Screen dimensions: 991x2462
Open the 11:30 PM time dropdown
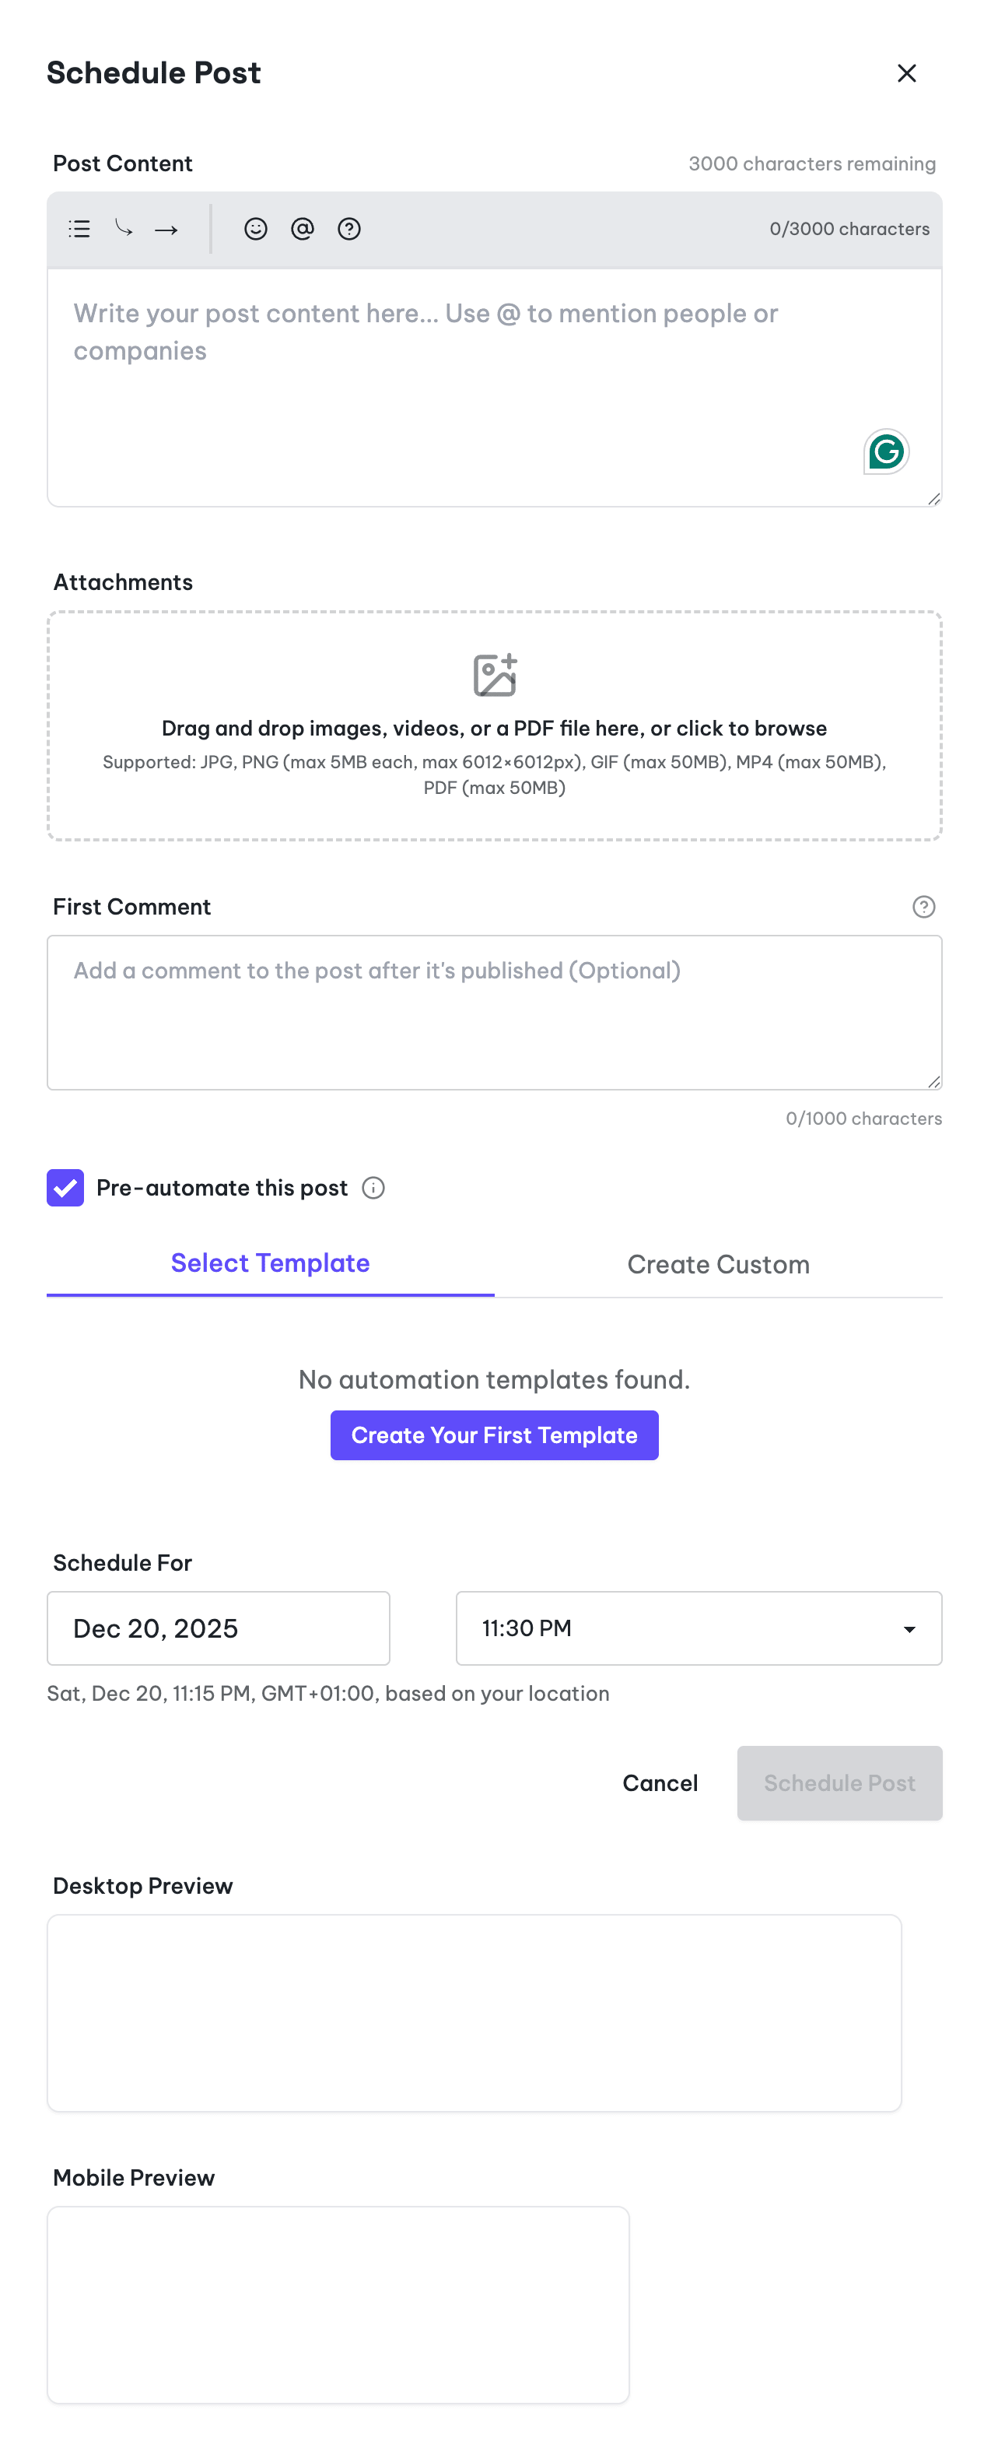[698, 1628]
